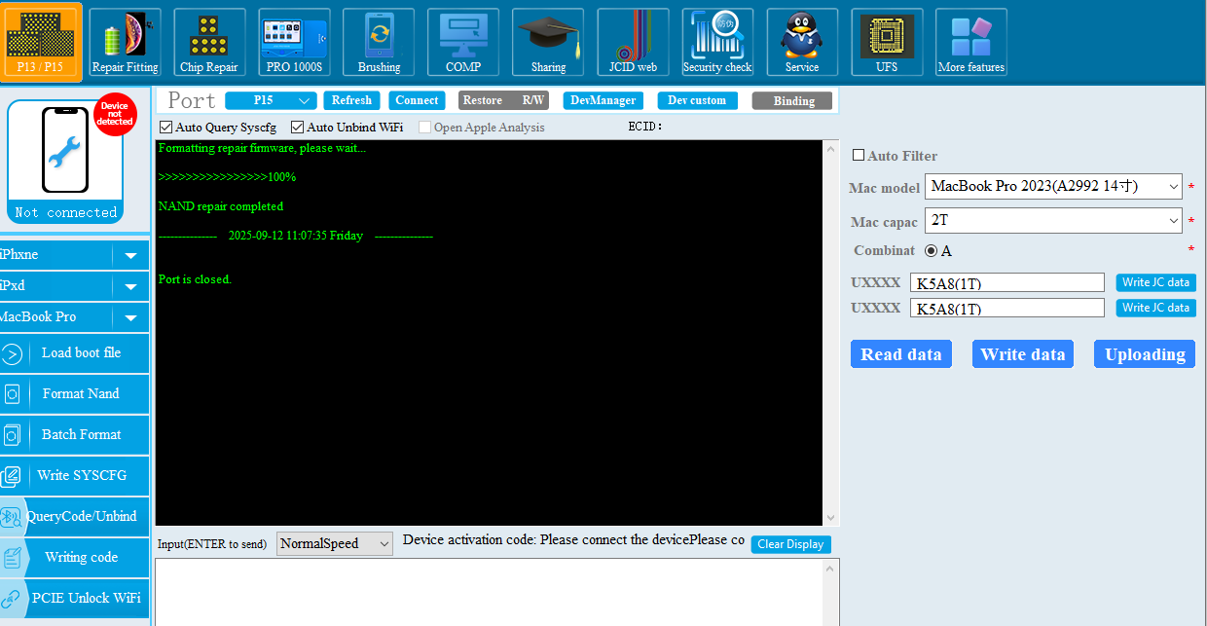Click the console scrollbar down arrow
Screen dimensions: 1207x626
coord(830,518)
